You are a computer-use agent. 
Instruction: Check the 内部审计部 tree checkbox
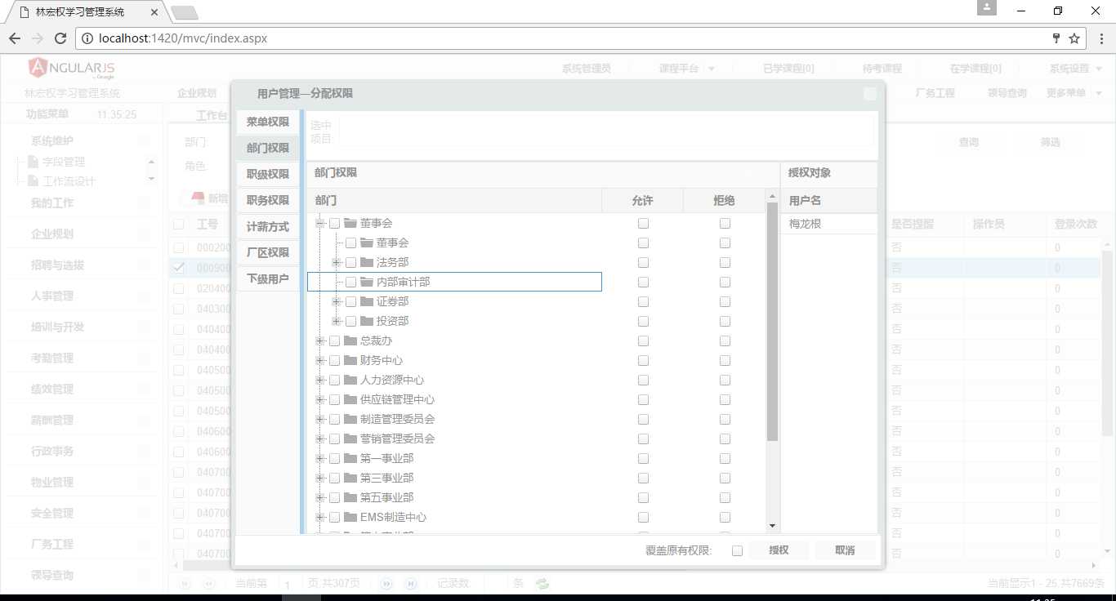(350, 282)
